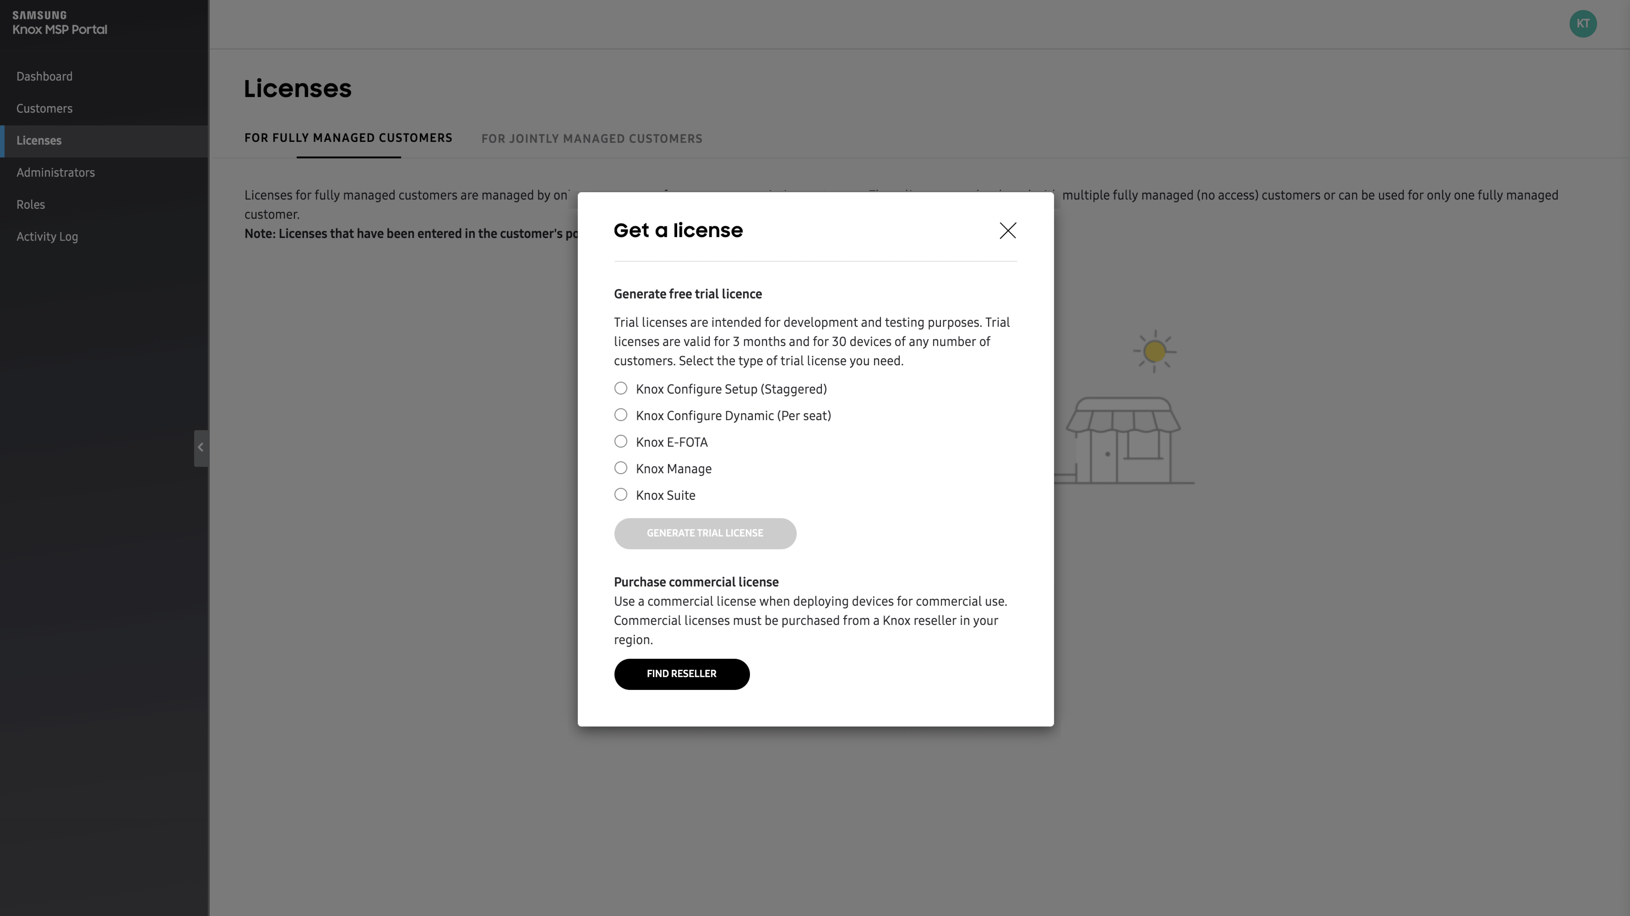Viewport: 1630px width, 916px height.
Task: Select Knox Configure Dynamic (Per seat) radio
Action: click(x=621, y=415)
